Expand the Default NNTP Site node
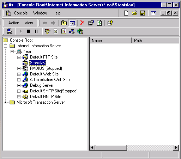 click(x=19, y=97)
